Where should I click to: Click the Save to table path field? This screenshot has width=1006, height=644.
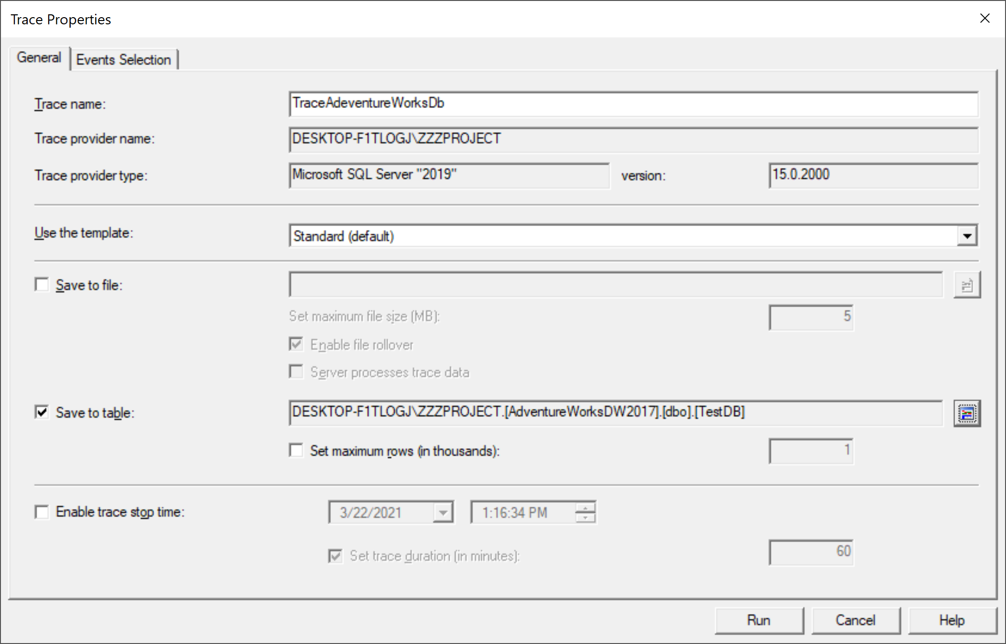(x=615, y=412)
